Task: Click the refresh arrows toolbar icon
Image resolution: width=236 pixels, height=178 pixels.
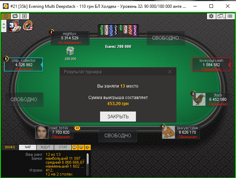Action: pos(15,16)
